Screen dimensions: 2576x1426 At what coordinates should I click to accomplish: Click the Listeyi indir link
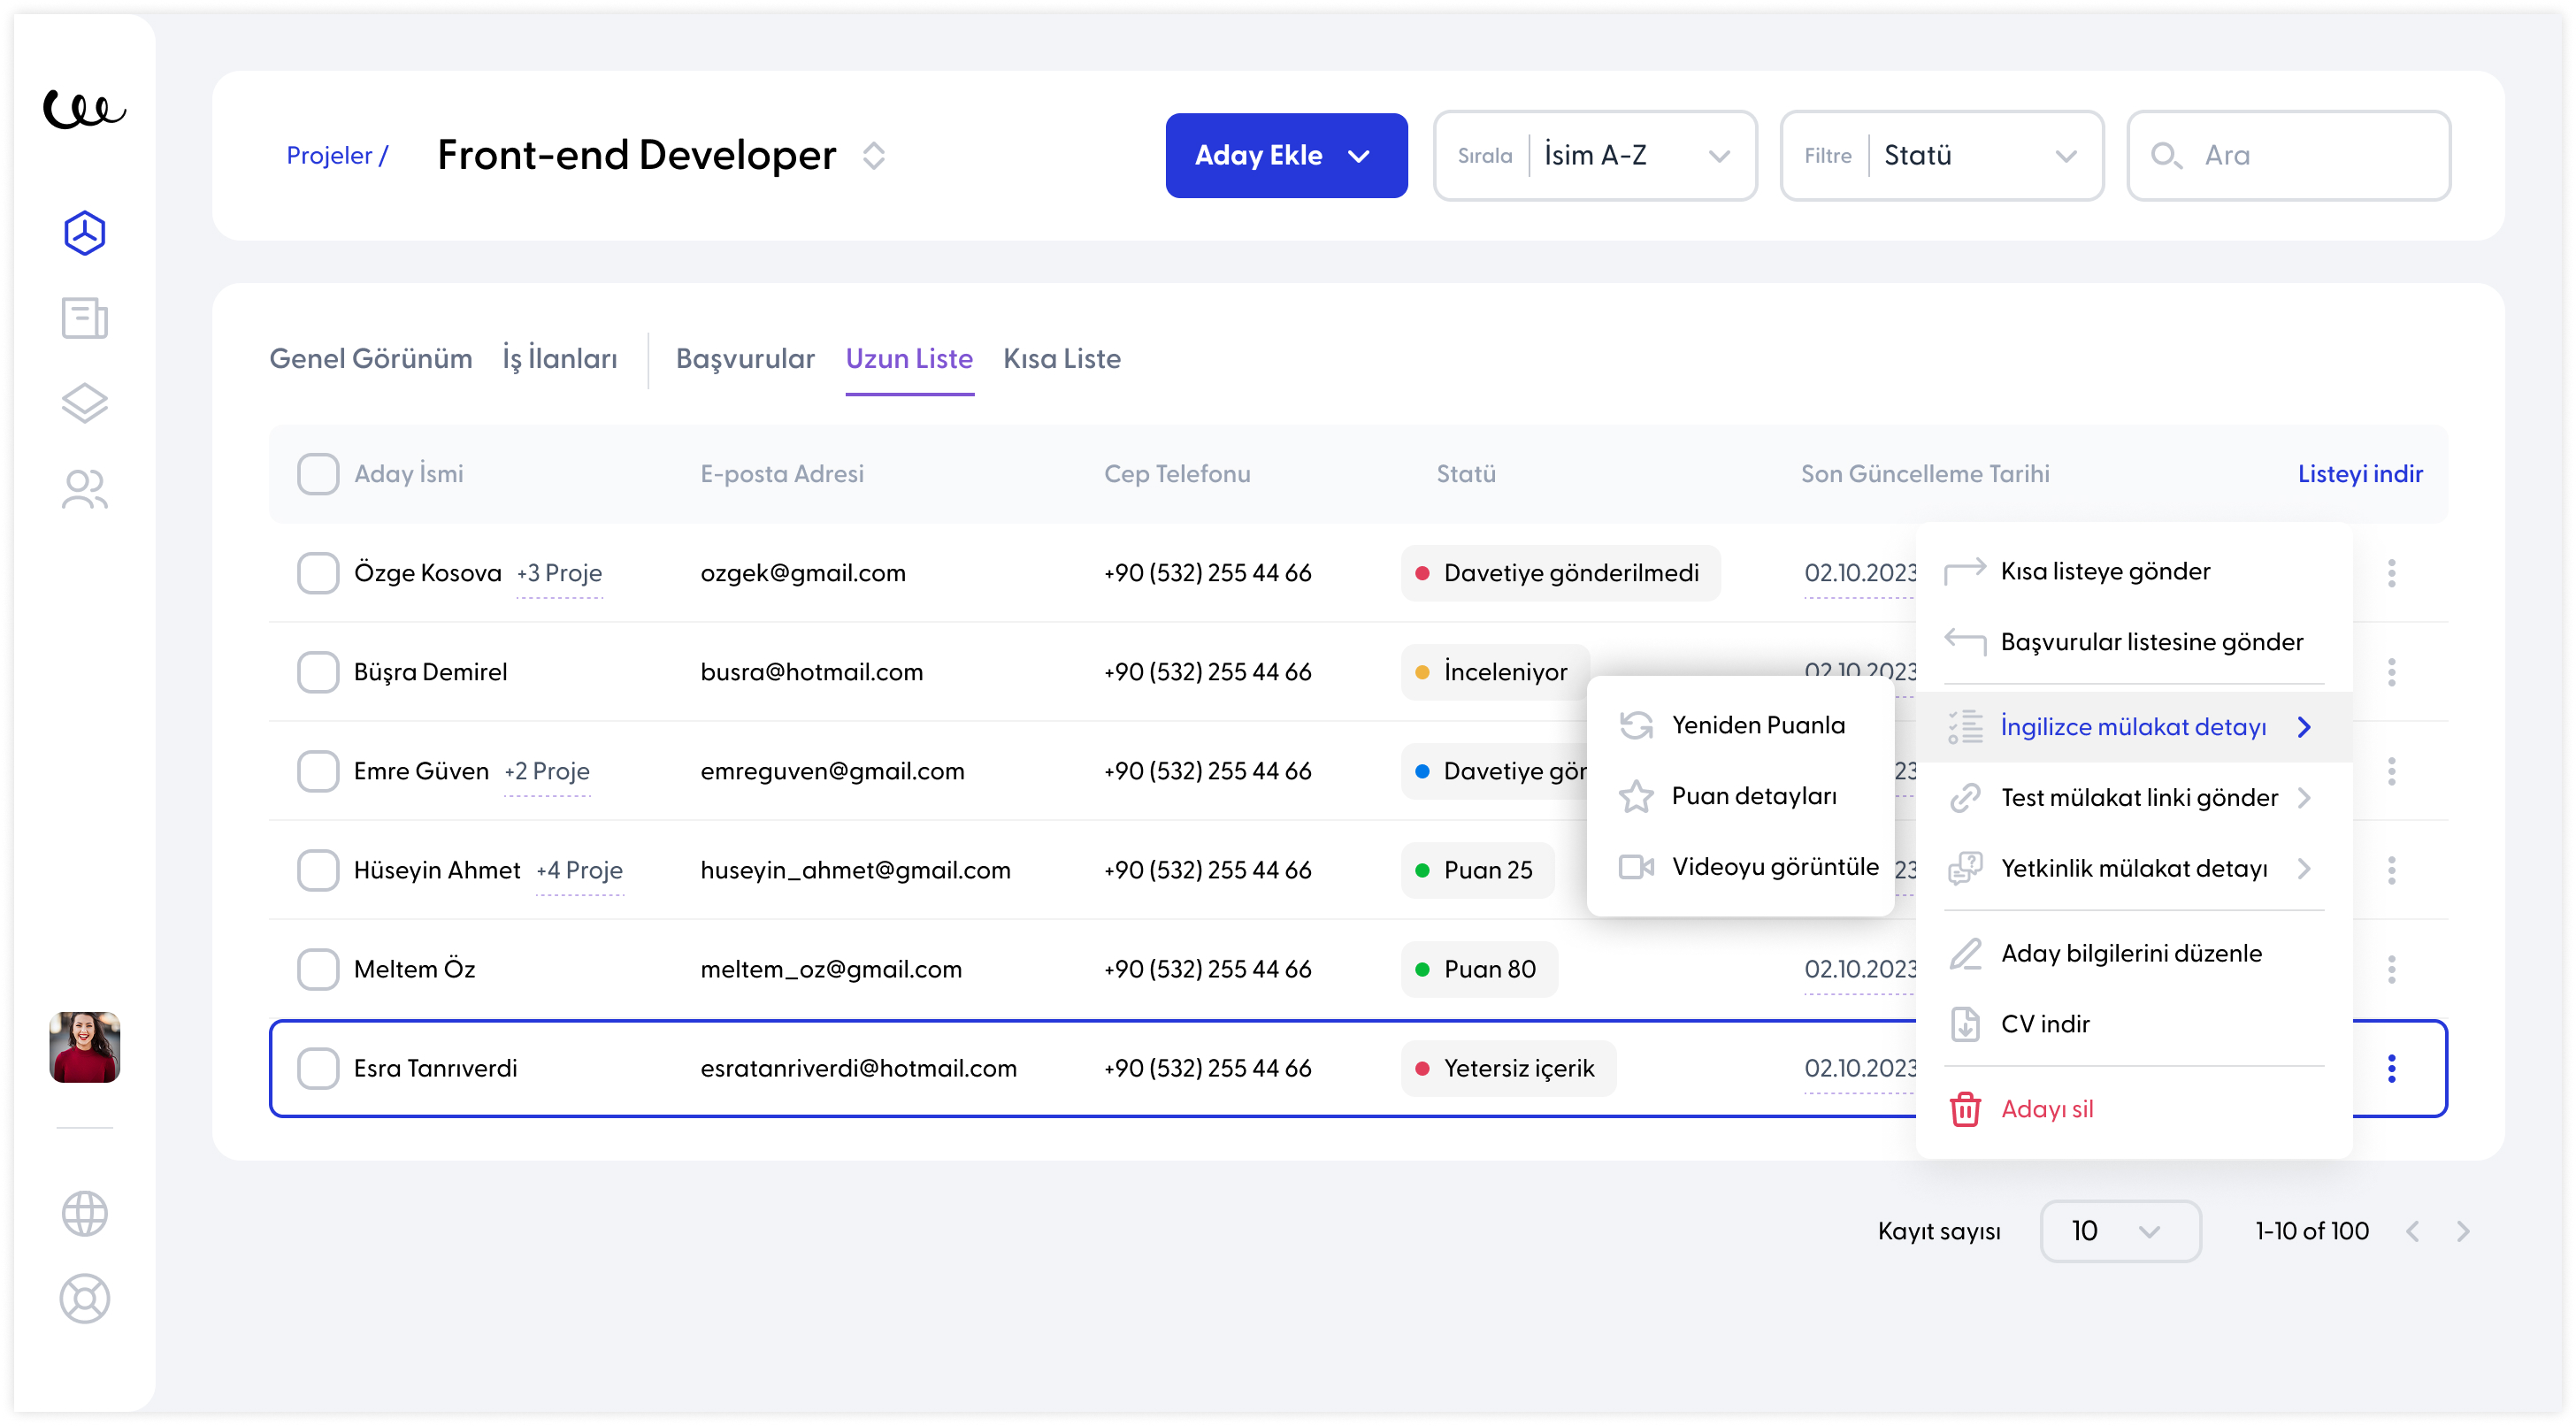click(2360, 474)
